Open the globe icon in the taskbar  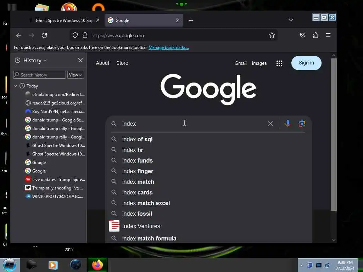tap(76, 265)
